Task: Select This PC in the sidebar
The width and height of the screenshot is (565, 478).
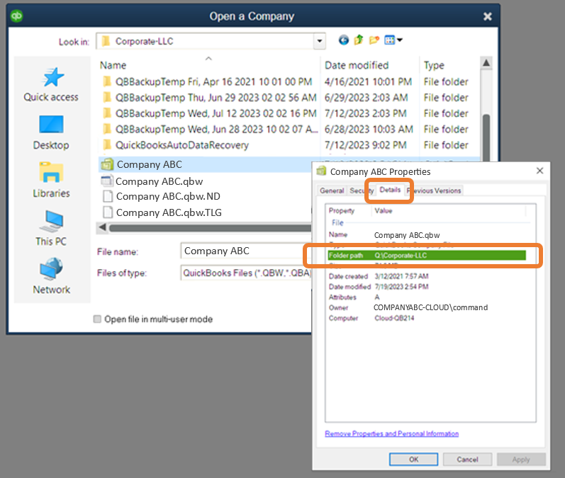Action: coord(51,229)
